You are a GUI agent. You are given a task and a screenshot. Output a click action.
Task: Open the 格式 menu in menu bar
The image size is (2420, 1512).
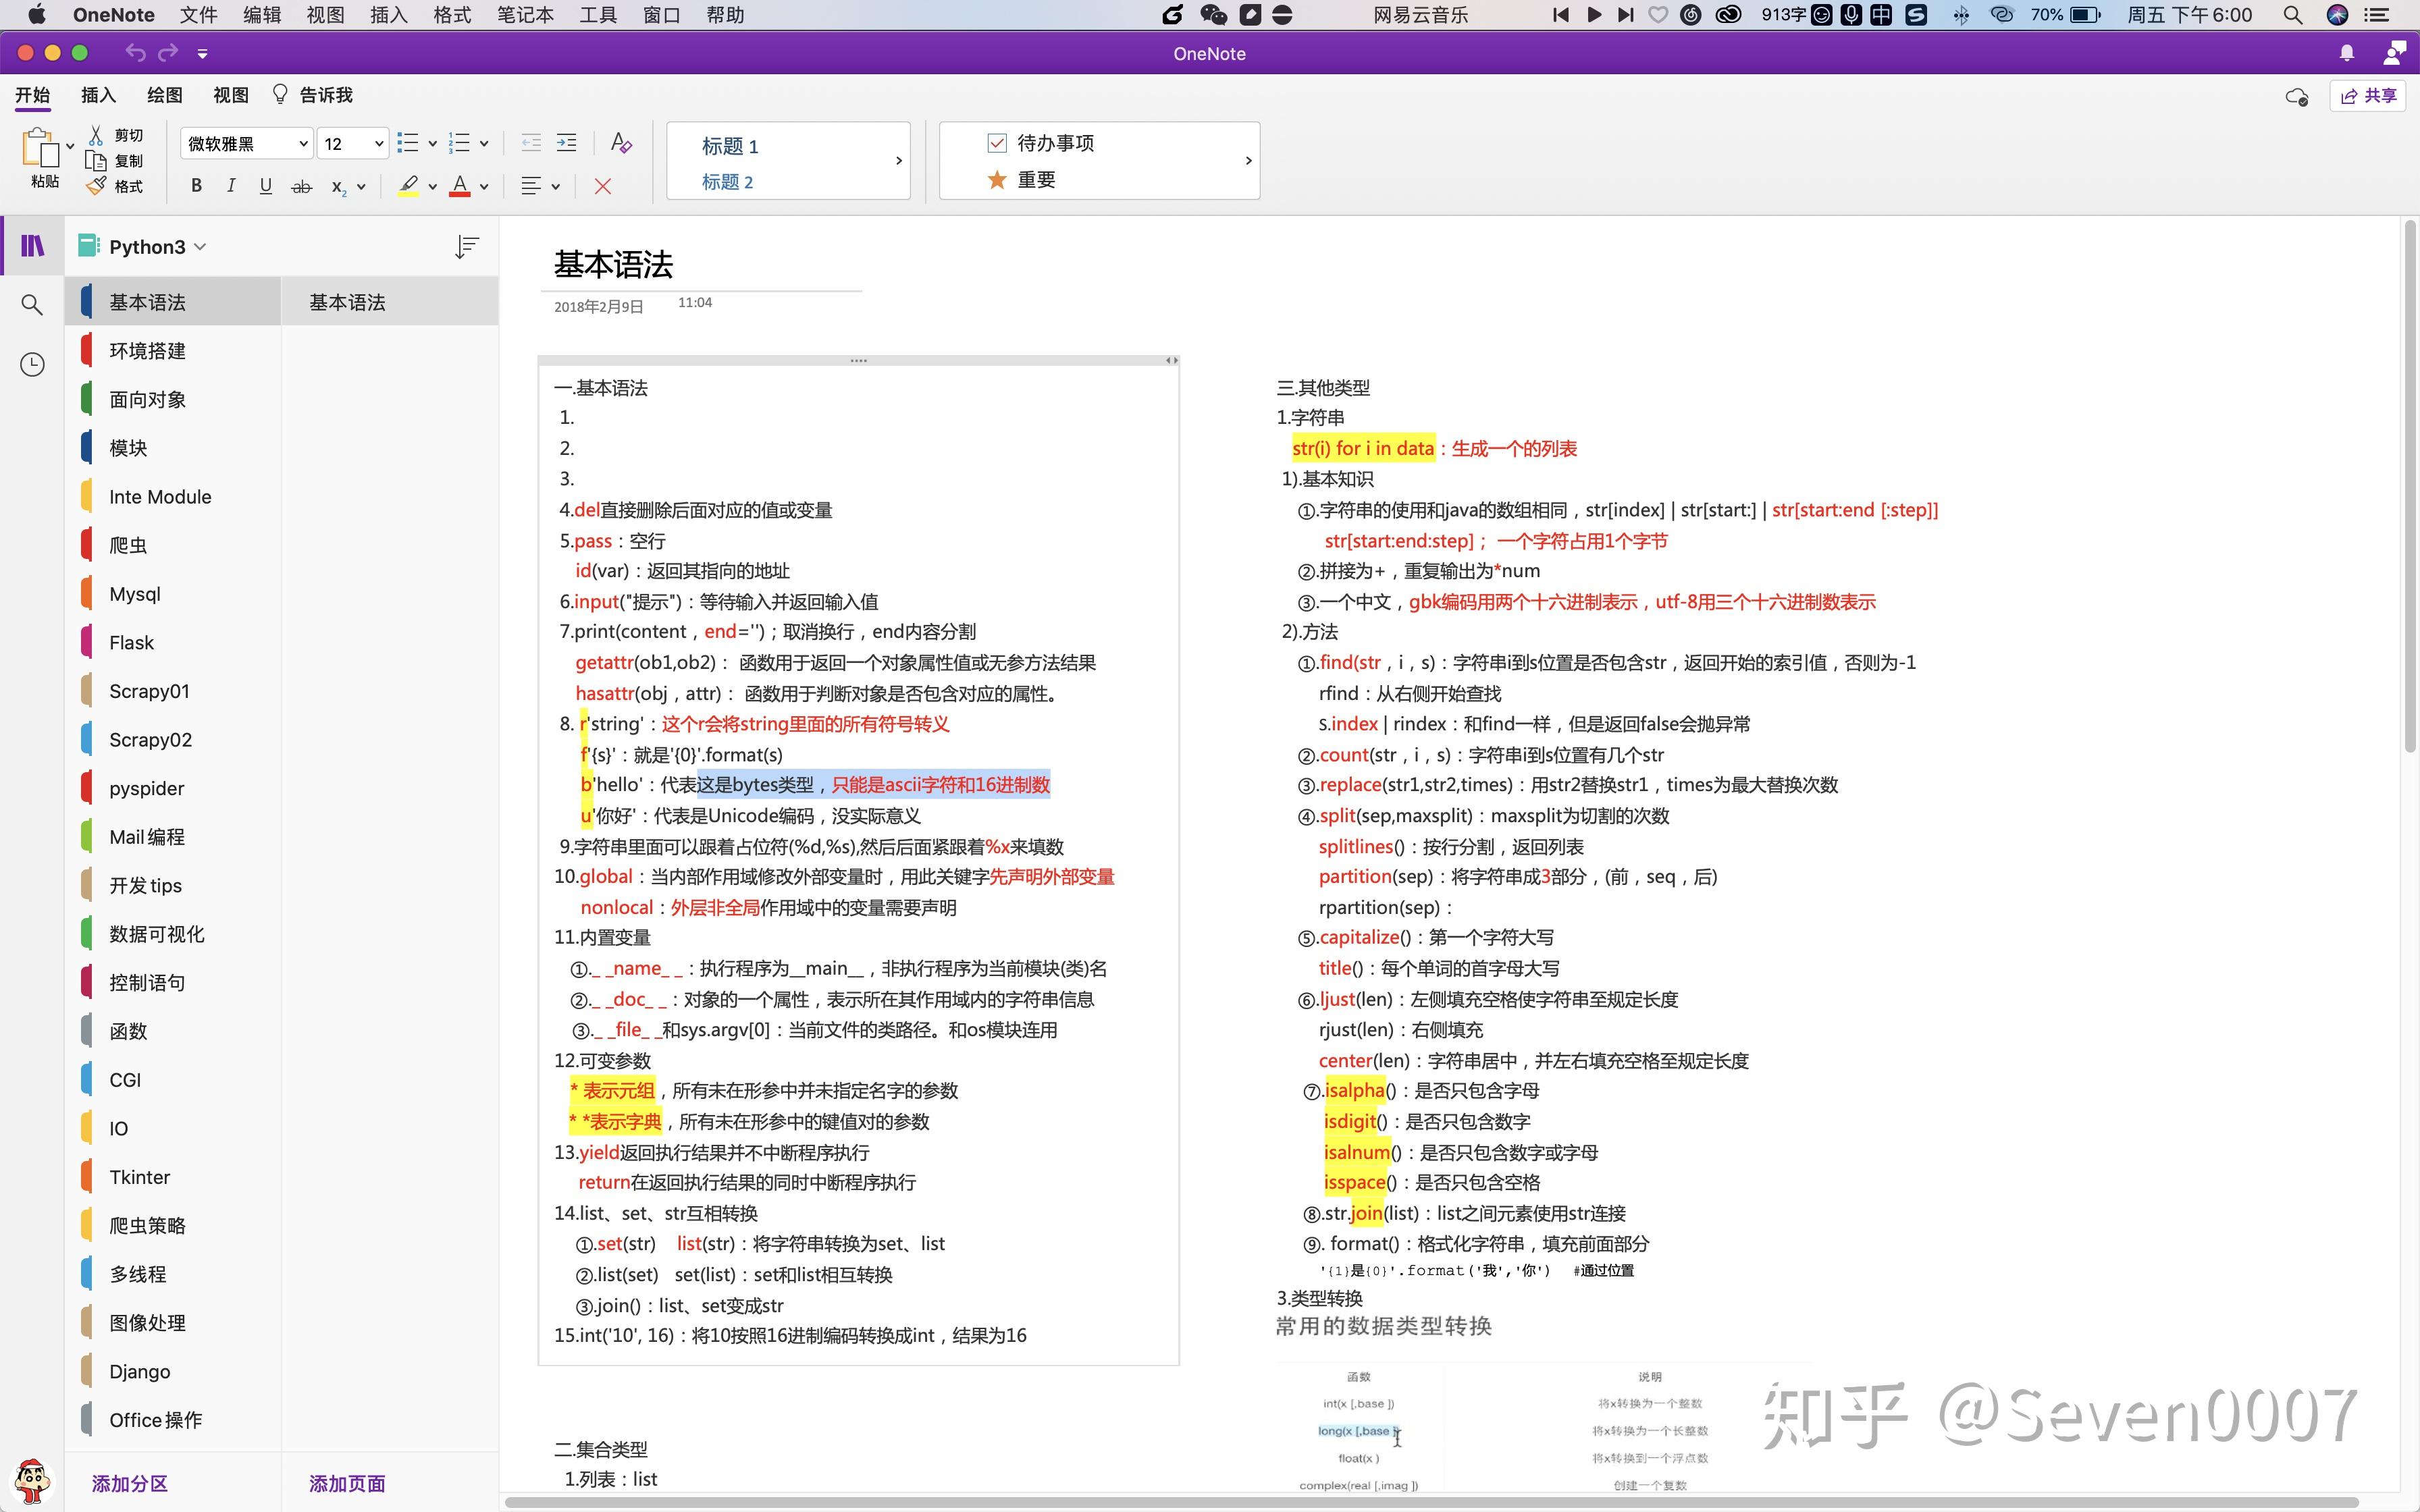click(x=452, y=15)
